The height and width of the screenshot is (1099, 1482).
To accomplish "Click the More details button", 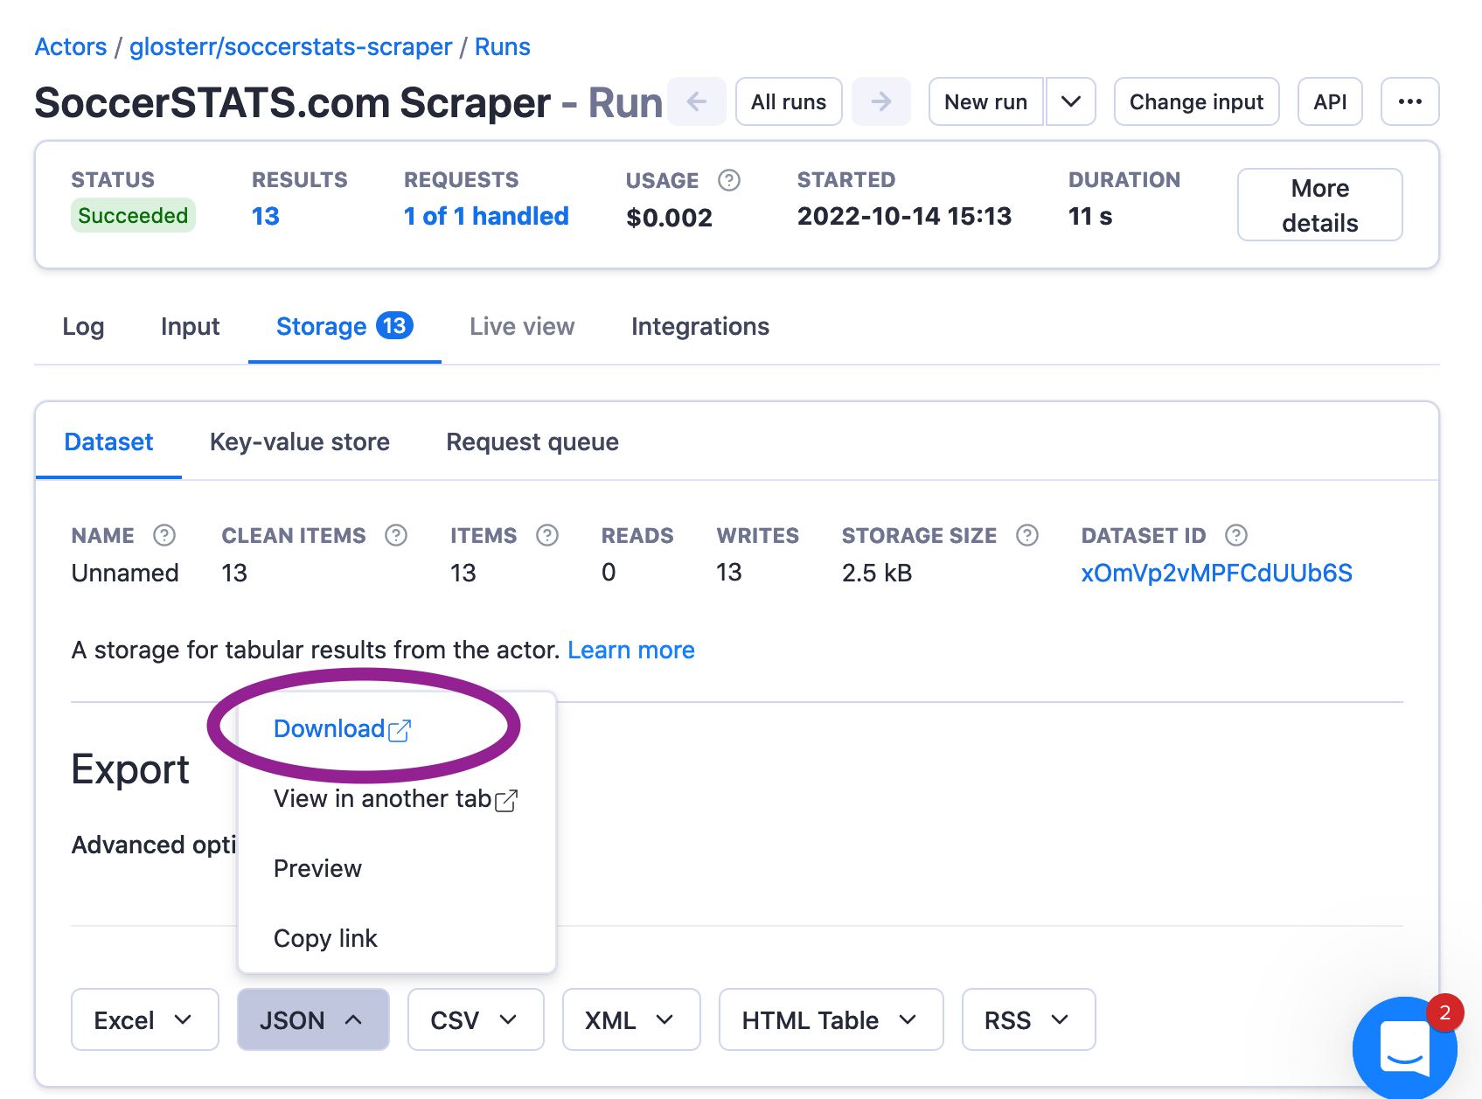I will point(1319,205).
